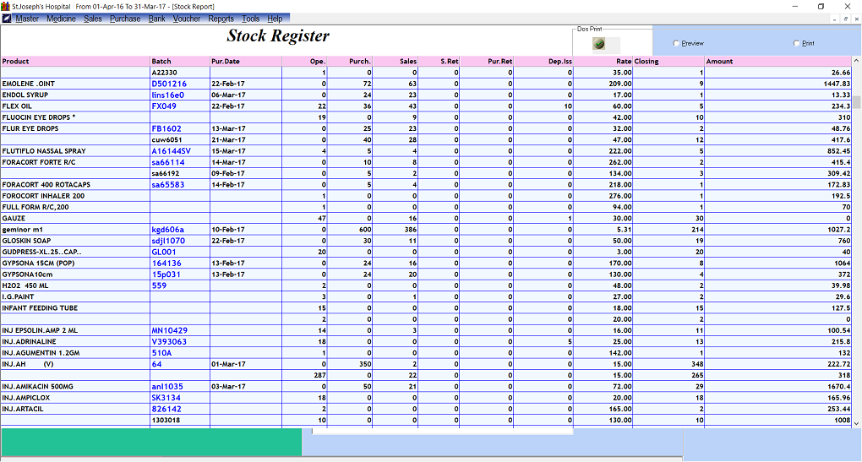The height and width of the screenshot is (462, 862).
Task: Expand the Tools menu
Action: tap(251, 19)
